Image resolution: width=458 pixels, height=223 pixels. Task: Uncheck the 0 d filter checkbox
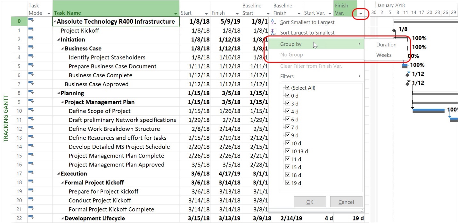pos(288,95)
